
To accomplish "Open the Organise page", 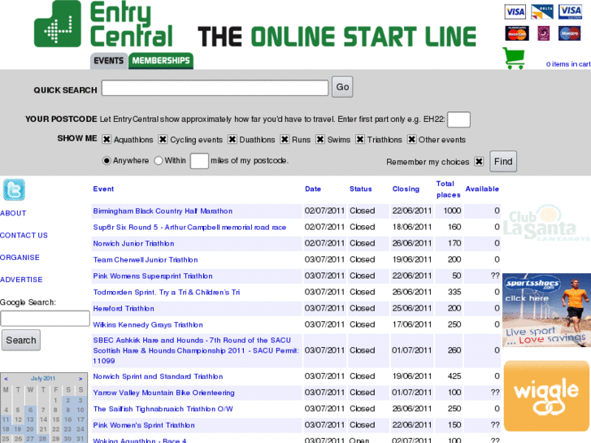I will (20, 258).
